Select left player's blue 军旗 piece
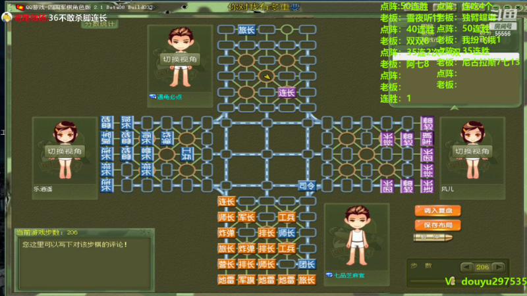This screenshot has height=296, width=527. coord(107,138)
